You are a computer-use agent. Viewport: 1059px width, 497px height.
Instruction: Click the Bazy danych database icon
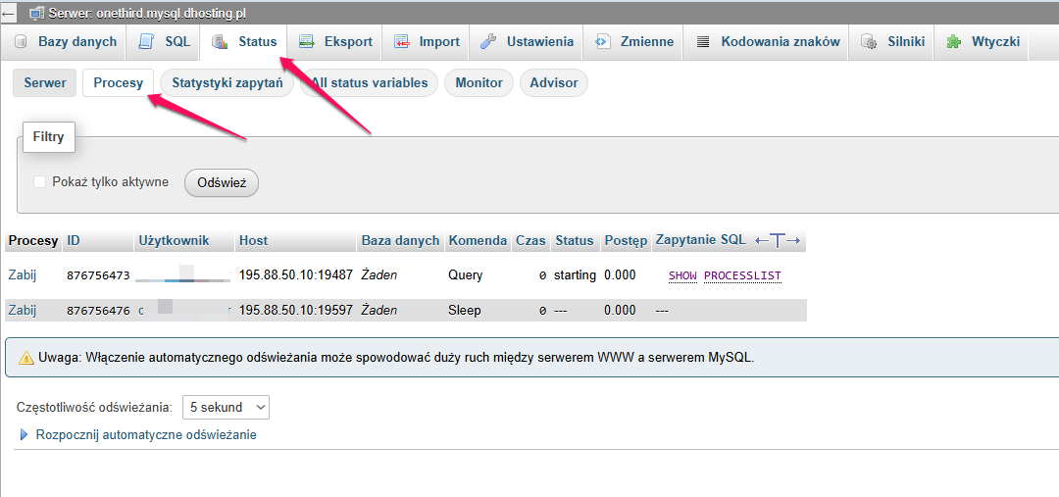pyautogui.click(x=21, y=42)
